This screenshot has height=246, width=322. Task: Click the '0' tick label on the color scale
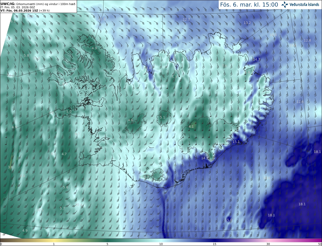pyautogui.click(x=1, y=244)
